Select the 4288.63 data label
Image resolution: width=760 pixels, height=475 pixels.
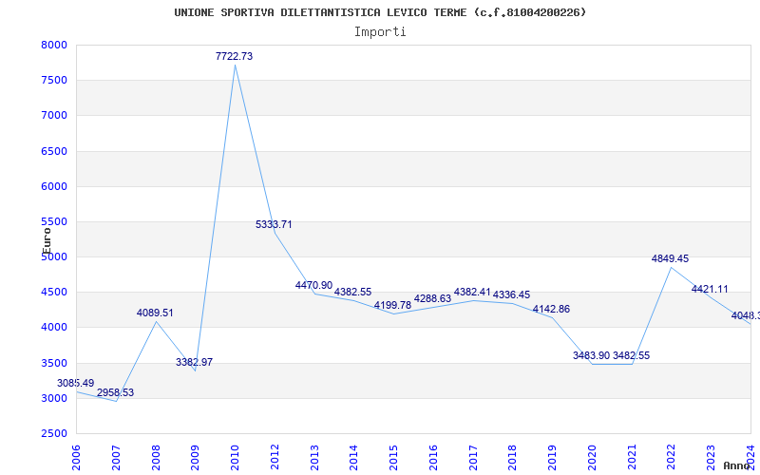432,298
